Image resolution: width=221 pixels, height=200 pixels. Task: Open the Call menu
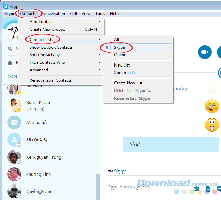[73, 14]
